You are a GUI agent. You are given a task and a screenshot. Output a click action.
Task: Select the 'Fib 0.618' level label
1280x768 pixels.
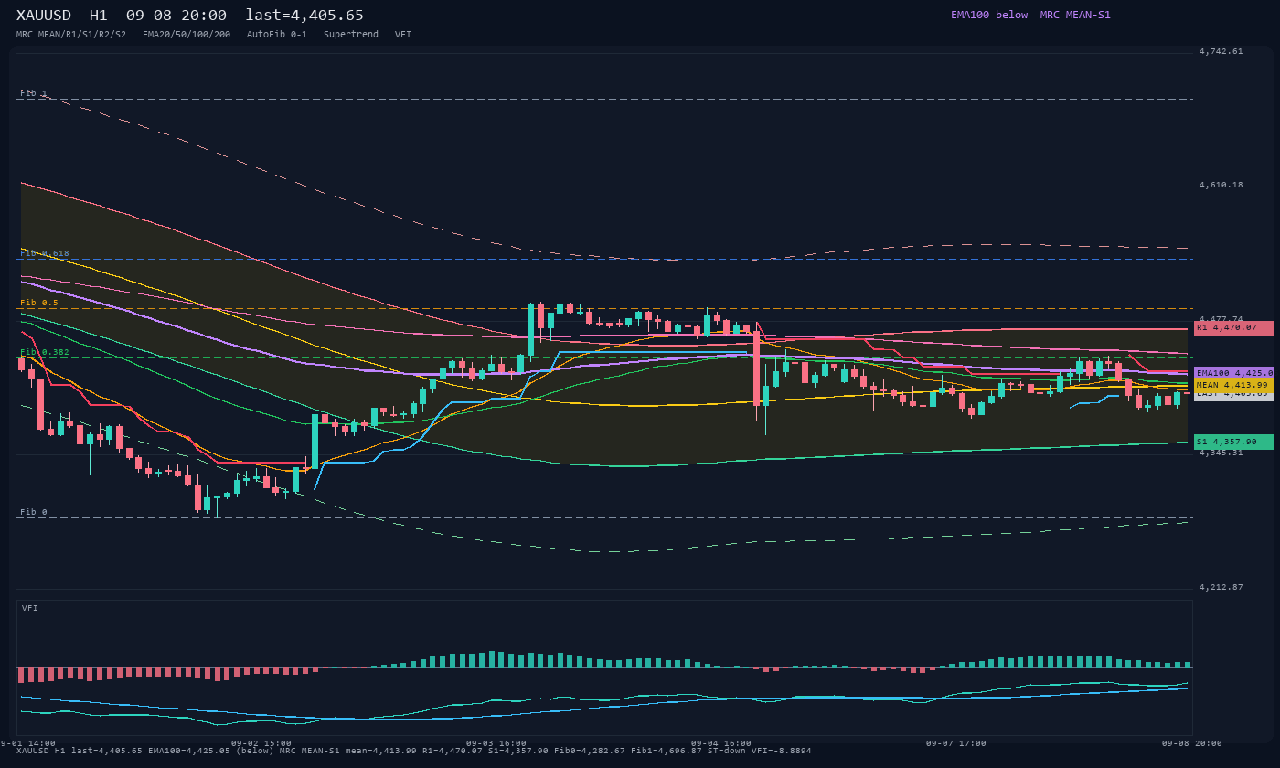(x=45, y=253)
